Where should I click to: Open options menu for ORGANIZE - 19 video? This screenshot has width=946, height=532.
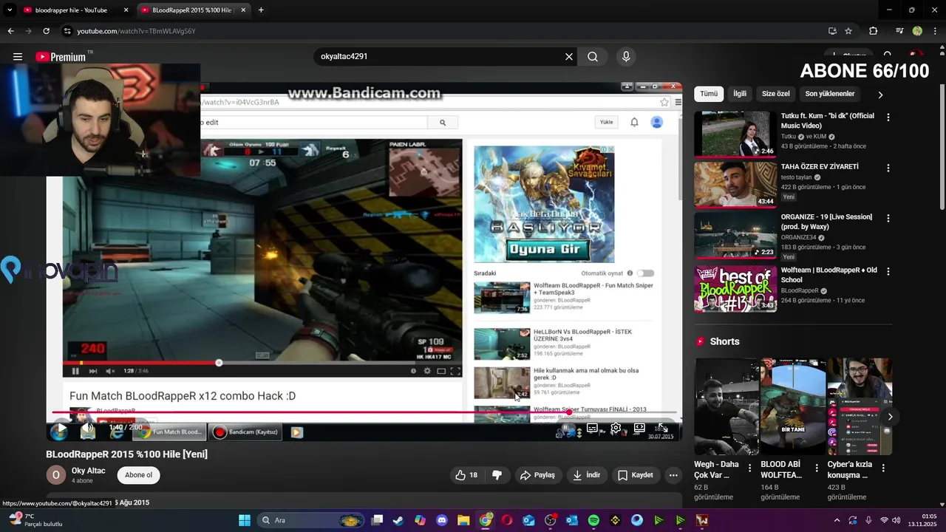888,219
